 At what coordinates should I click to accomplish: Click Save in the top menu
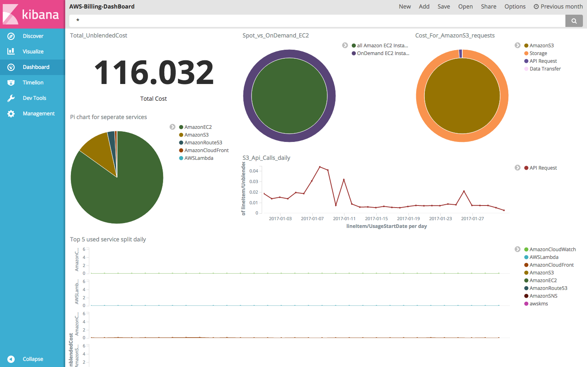tap(444, 7)
